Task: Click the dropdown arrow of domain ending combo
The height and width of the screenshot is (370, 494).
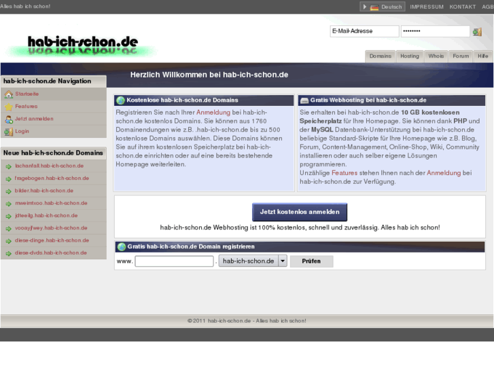Action: click(283, 261)
